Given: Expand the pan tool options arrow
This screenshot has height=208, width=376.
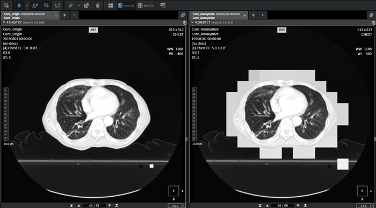Looking at the screenshot, I should click(x=27, y=5).
